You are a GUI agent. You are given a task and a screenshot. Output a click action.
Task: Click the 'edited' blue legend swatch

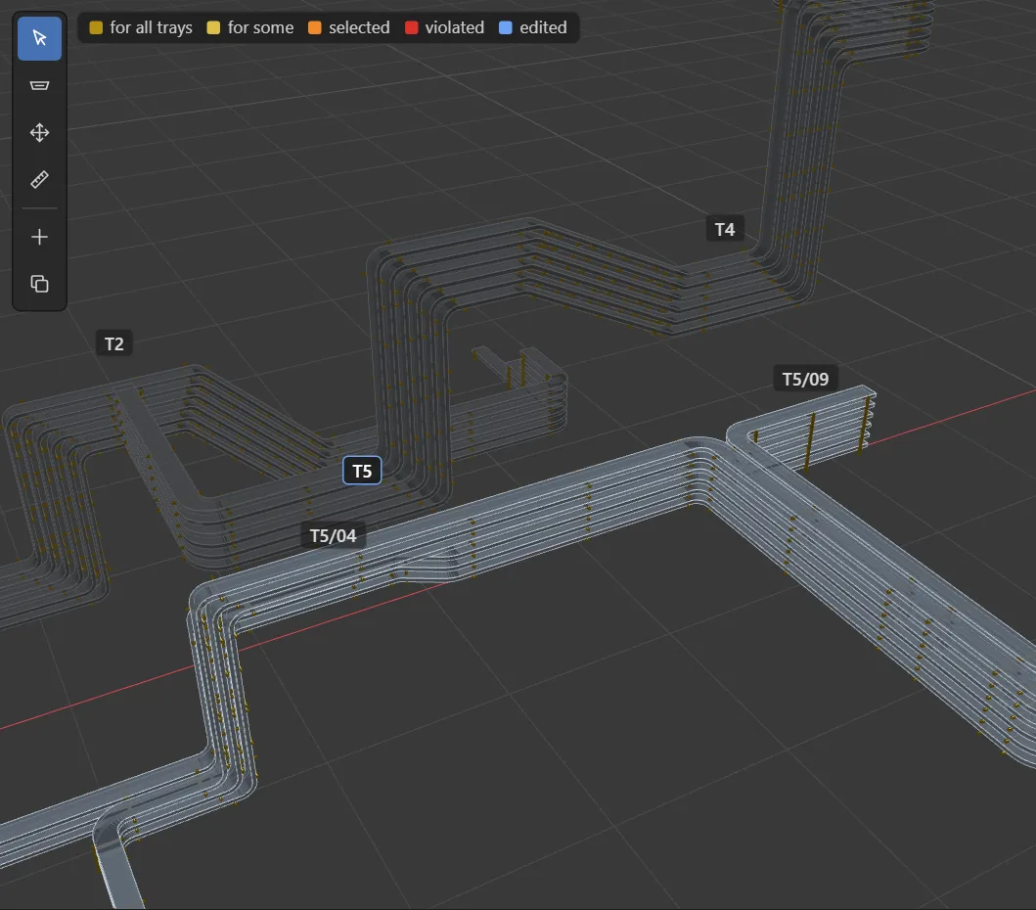506,27
